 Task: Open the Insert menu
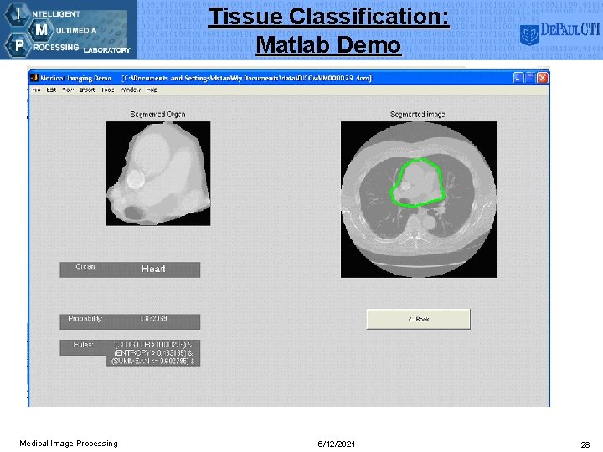[x=87, y=90]
